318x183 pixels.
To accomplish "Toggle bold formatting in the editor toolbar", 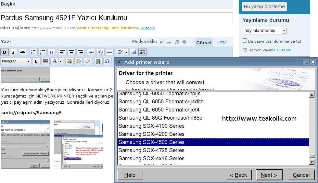I will pos(4,52).
